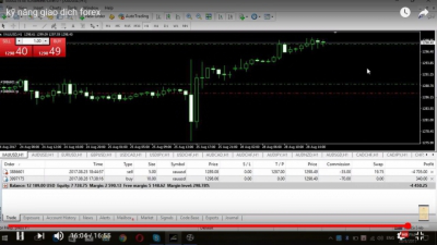
Task: Click the zoom out magnifier icon
Action: [199, 16]
